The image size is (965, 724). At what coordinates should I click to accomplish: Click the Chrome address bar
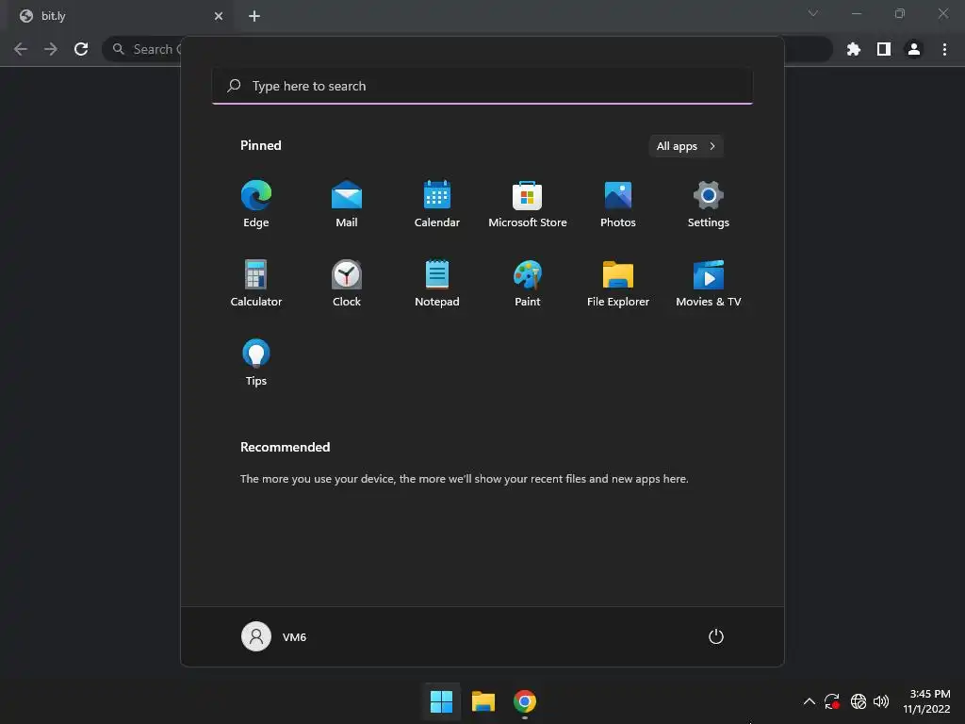point(466,49)
